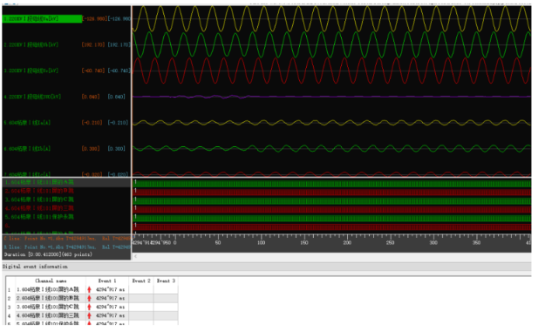
Task: Click the Channel name column header
Action: coord(51,280)
